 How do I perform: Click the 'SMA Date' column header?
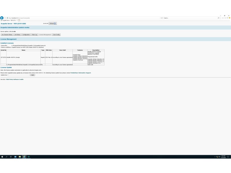click(49, 50)
